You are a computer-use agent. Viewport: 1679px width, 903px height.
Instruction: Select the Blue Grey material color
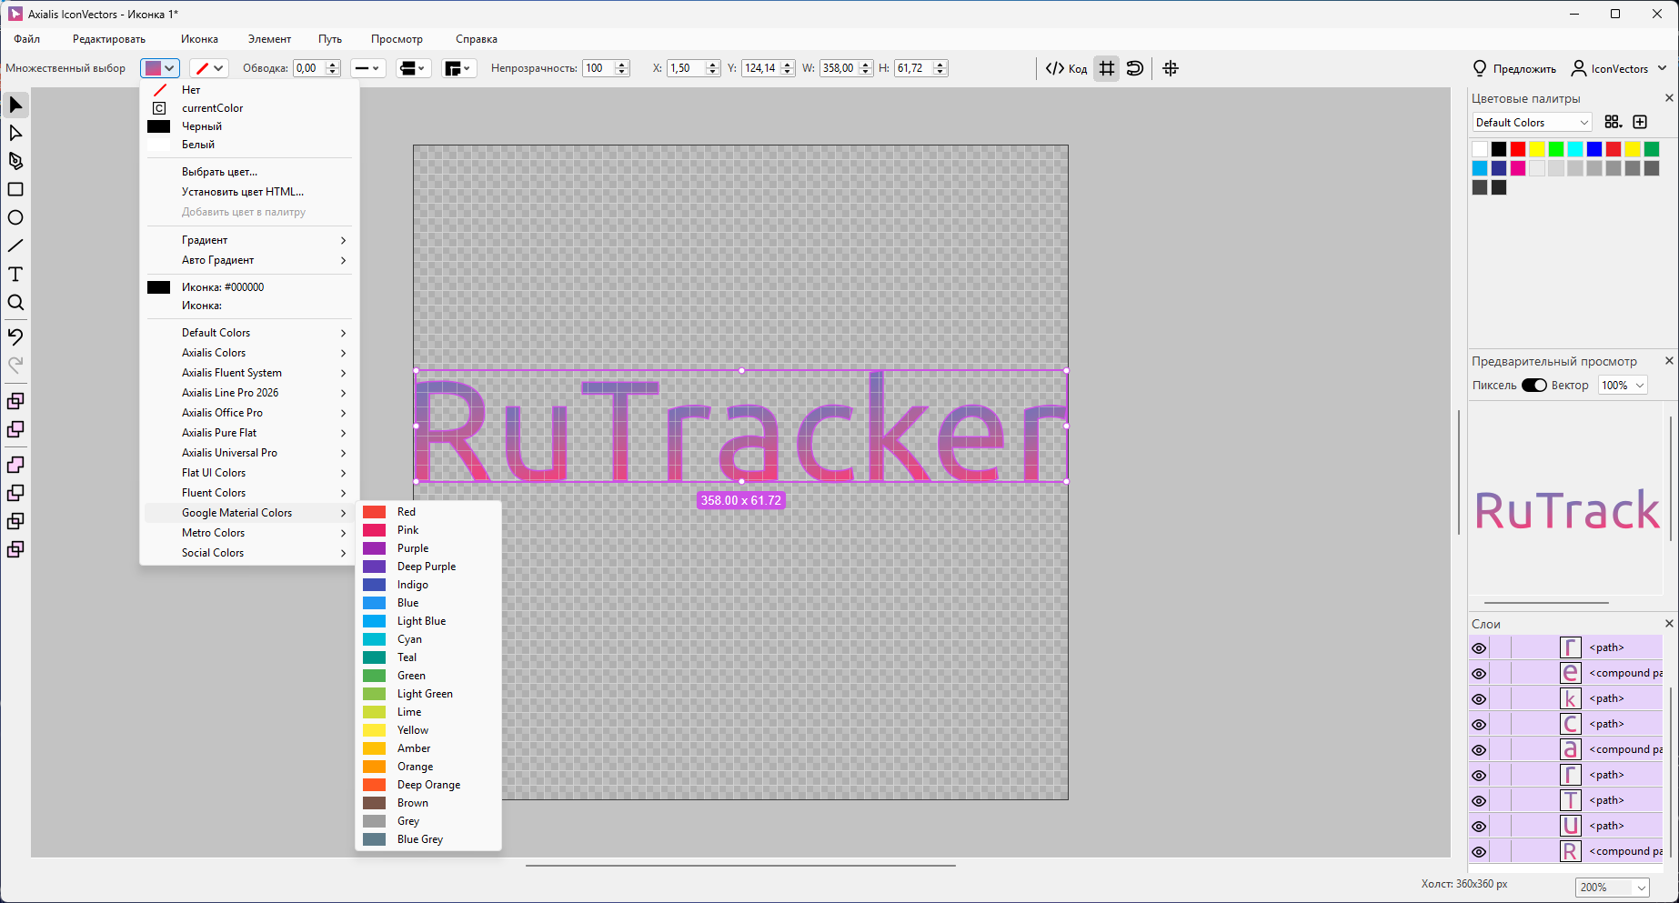[x=427, y=839]
